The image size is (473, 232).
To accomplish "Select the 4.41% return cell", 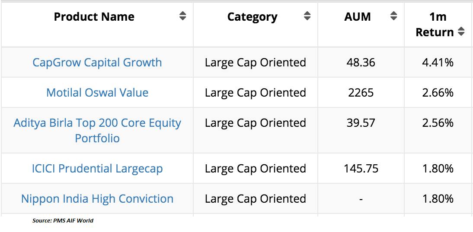I will [438, 63].
